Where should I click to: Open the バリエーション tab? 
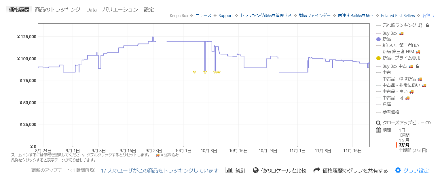(120, 9)
